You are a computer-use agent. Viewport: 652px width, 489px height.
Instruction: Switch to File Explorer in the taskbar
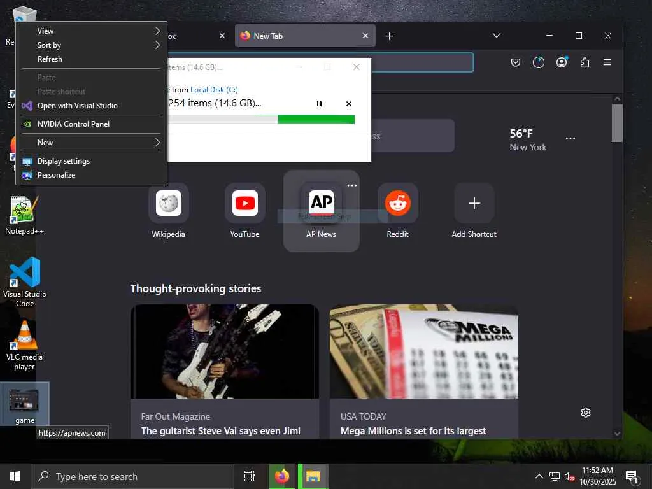click(313, 476)
